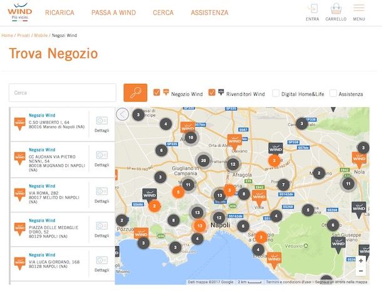Screen dimensions: 382x295
Task: Click the cluster marker 6 east of Napoli
Action: click(243, 226)
